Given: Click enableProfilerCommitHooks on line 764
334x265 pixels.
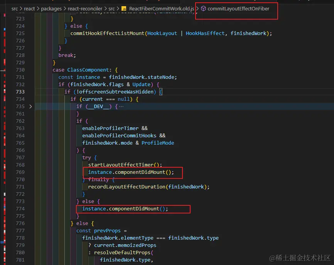Looking at the screenshot, I should (x=119, y=136).
